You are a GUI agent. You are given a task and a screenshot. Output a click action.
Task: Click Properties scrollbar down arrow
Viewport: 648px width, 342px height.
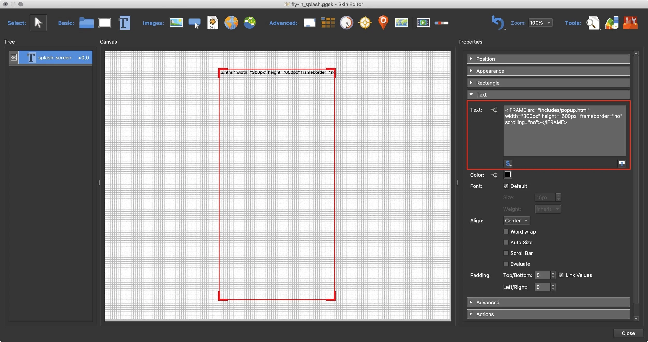pos(636,318)
